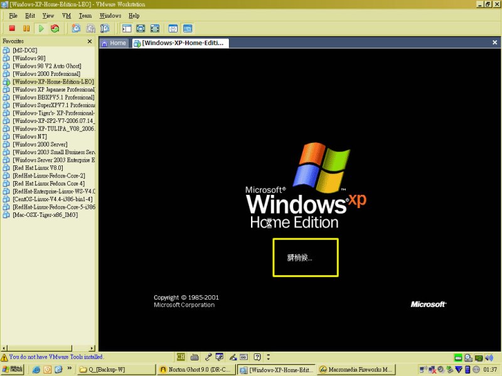The image size is (502, 376).
Task: Select [Windows 2000 Professional] favorite
Action: [46, 73]
